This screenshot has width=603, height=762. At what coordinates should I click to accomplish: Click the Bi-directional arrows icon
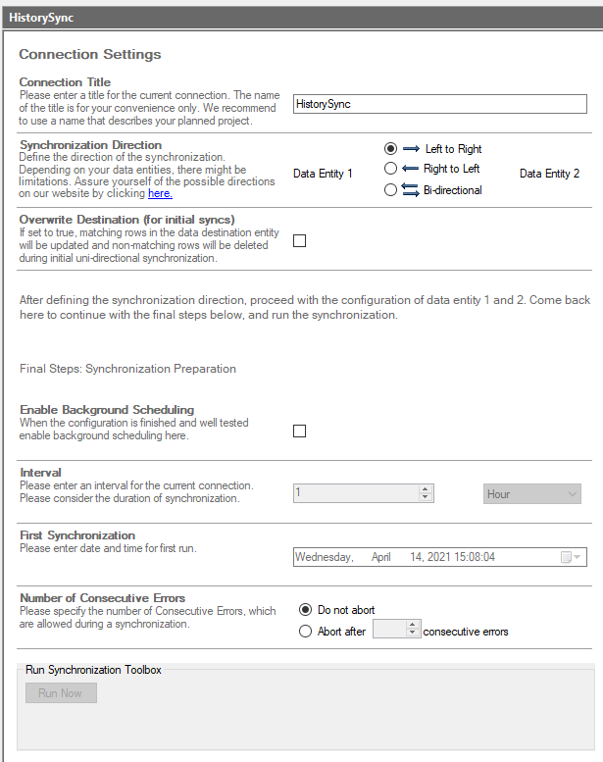click(411, 190)
